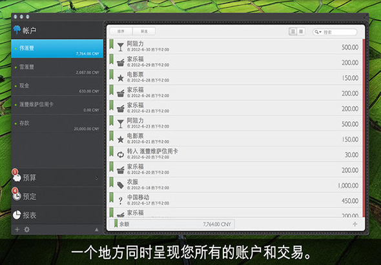
Task: Click star icon of 电影票 2012-6-28 transaction
Action: pyautogui.click(x=120, y=78)
